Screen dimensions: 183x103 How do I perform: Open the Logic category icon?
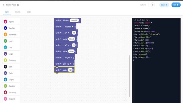click(5, 41)
